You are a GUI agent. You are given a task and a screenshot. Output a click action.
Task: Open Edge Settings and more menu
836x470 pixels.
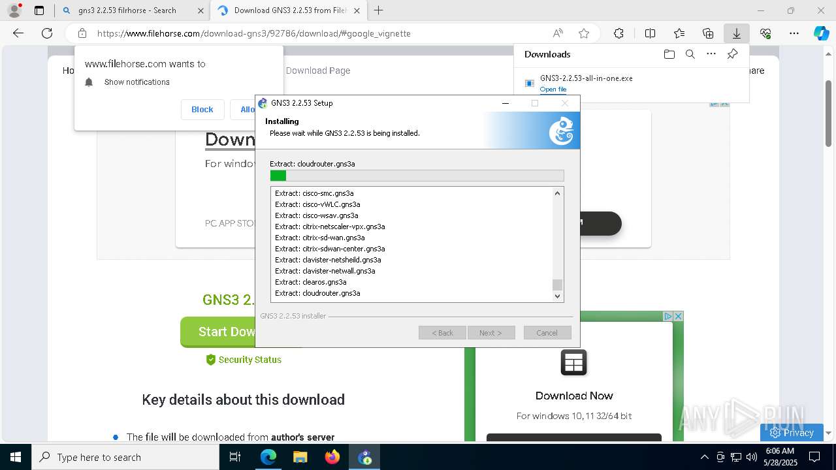pos(794,33)
